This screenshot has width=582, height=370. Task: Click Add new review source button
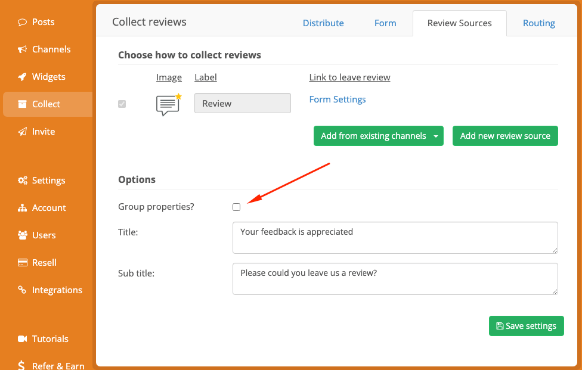click(505, 136)
